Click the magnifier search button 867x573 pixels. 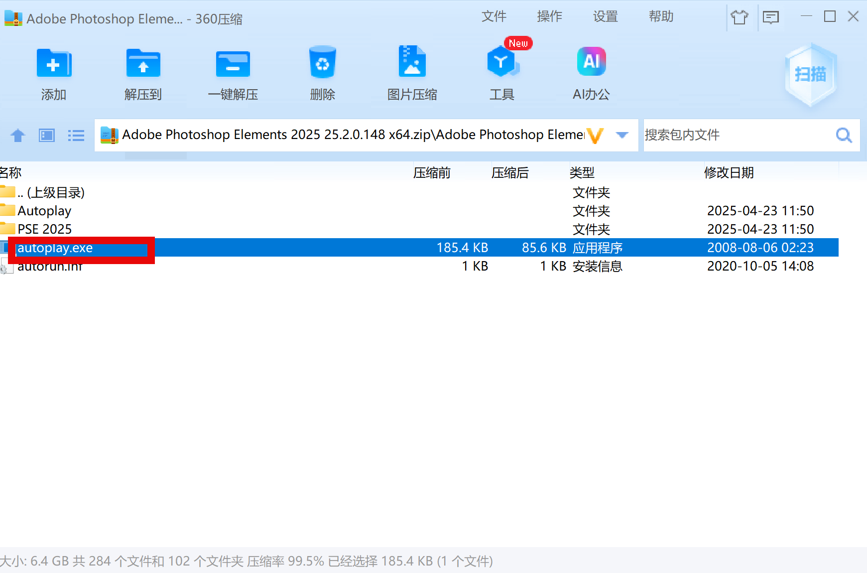click(844, 135)
